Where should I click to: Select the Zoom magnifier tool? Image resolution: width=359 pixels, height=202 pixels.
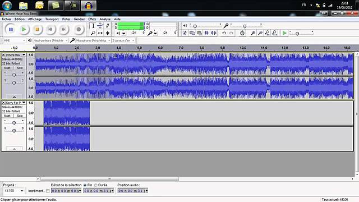(x=93, y=33)
